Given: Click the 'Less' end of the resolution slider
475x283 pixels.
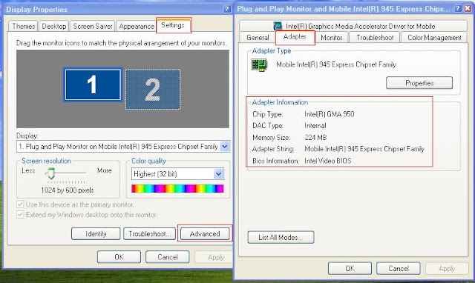Looking at the screenshot, I should 28,170.
